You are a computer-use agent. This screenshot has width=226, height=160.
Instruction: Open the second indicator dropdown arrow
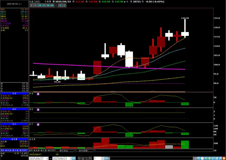point(94,151)
